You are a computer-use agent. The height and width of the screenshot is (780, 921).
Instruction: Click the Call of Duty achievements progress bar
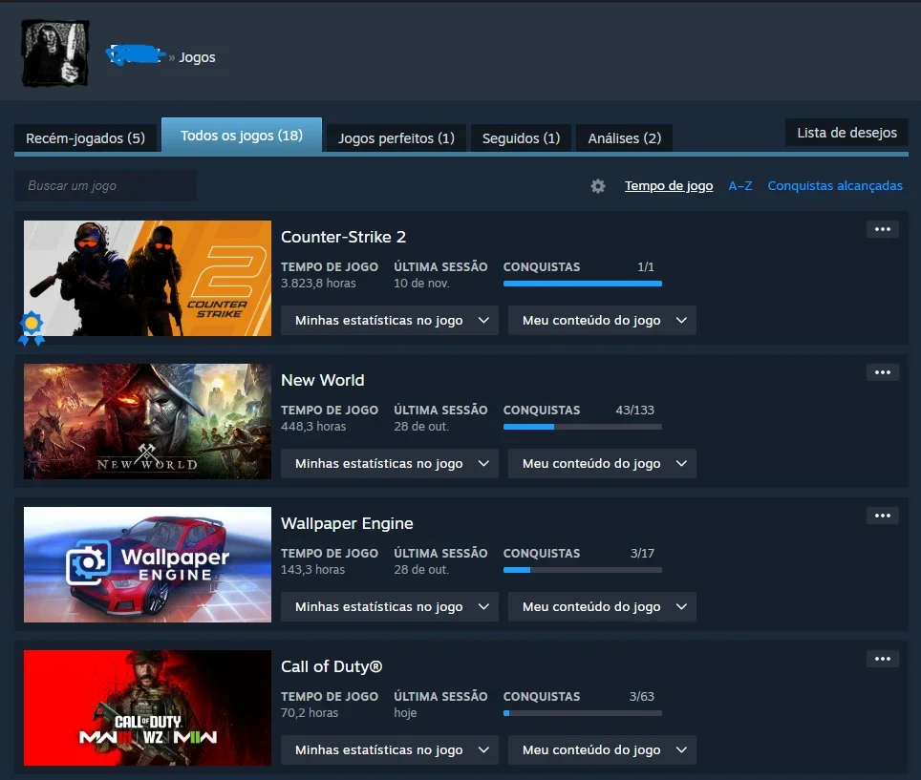coord(583,713)
